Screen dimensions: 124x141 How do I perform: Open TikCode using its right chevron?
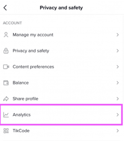click(x=117, y=131)
